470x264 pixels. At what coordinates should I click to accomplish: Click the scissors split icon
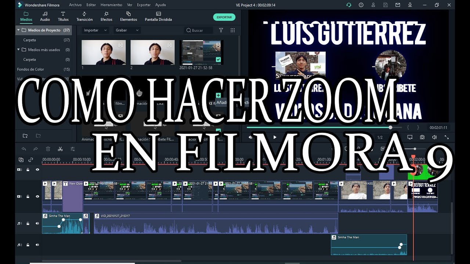click(x=60, y=149)
